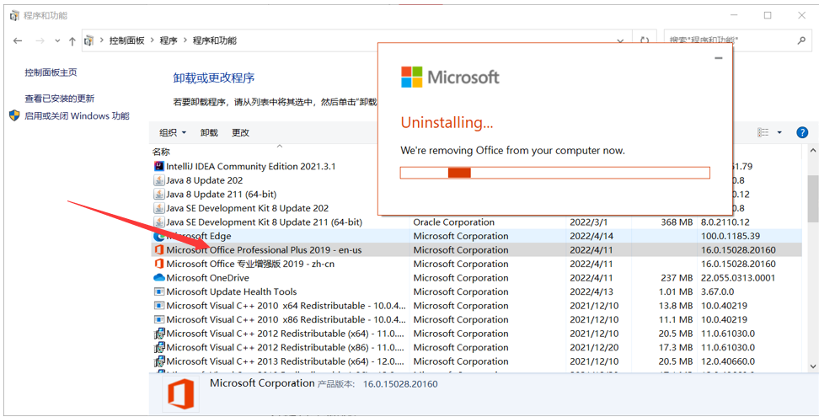The image size is (819, 417).
Task: Click the Microsoft OneDrive cloud icon
Action: point(159,278)
